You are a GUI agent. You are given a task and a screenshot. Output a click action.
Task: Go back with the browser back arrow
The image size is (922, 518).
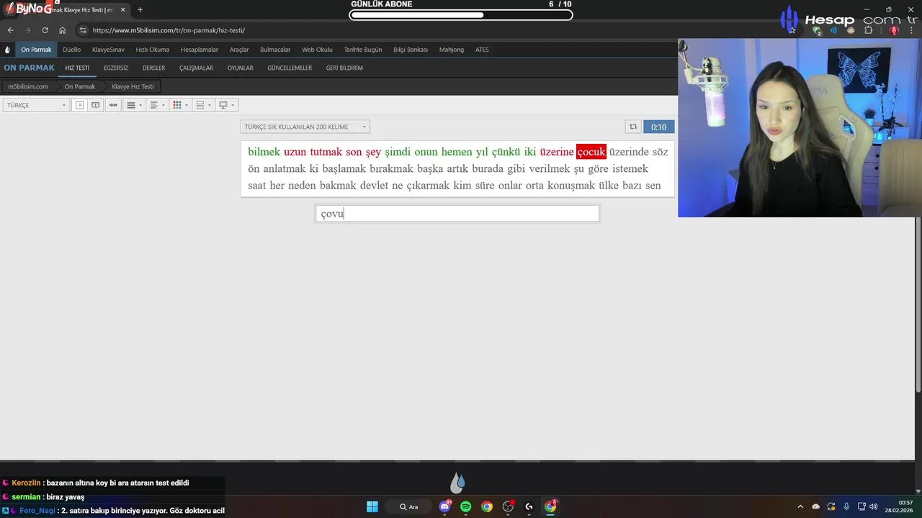tap(10, 30)
